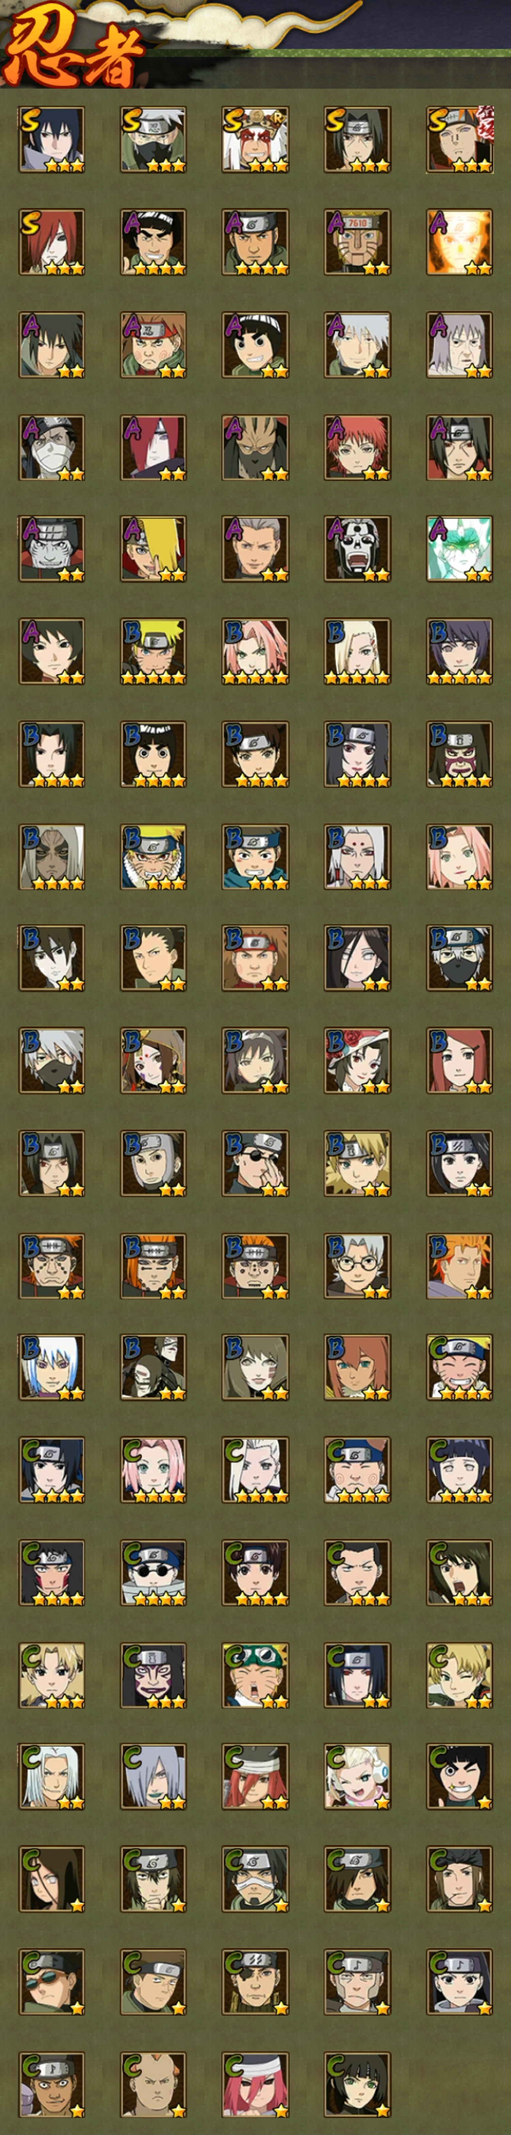Open B-rank Kabuto with round glasses
511x2135 pixels.
coord(357,1266)
